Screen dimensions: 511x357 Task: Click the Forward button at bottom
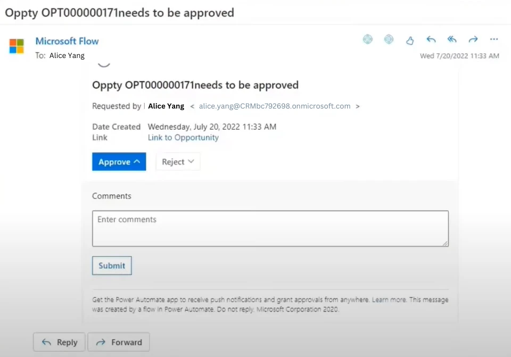pyautogui.click(x=118, y=342)
